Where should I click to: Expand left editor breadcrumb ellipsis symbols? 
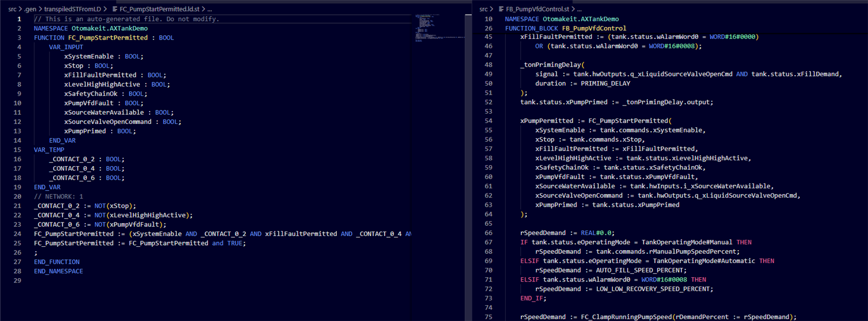pyautogui.click(x=209, y=9)
